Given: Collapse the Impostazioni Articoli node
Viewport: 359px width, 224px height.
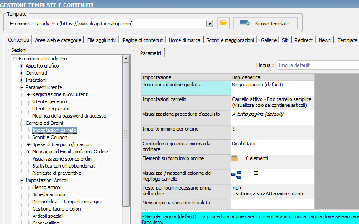Looking at the screenshot, I should (x=22, y=180).
